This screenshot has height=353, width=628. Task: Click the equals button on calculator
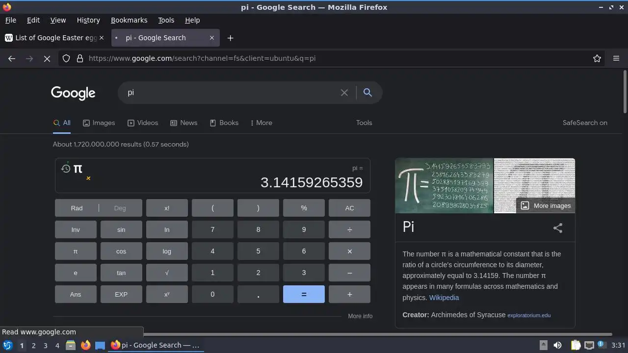click(304, 294)
